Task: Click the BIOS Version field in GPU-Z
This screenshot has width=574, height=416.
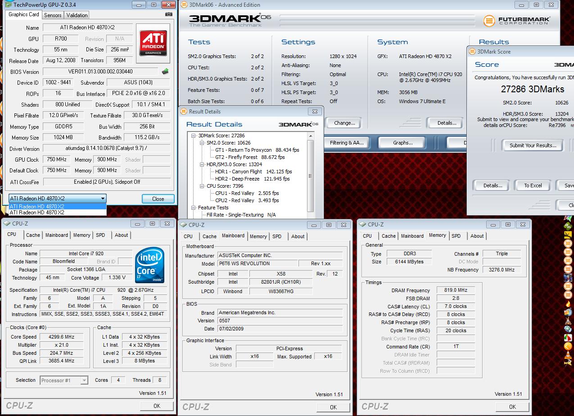Action: click(x=100, y=72)
